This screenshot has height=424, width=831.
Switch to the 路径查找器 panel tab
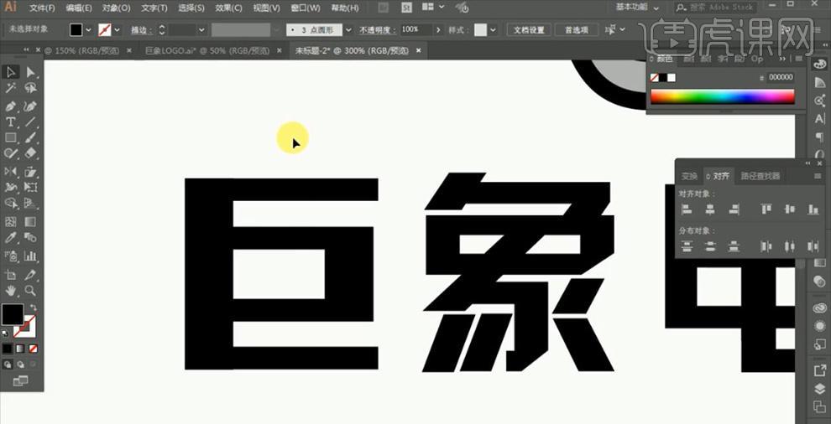(760, 176)
